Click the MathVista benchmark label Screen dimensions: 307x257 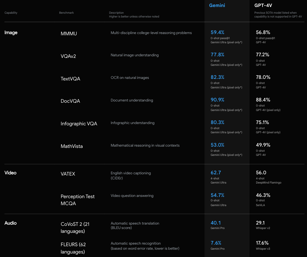pos(71,146)
